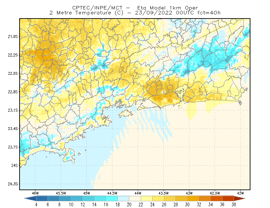Pick the colorbar value label '24'
Image resolution: width=270 pixels, height=208 pixels.
(153, 205)
